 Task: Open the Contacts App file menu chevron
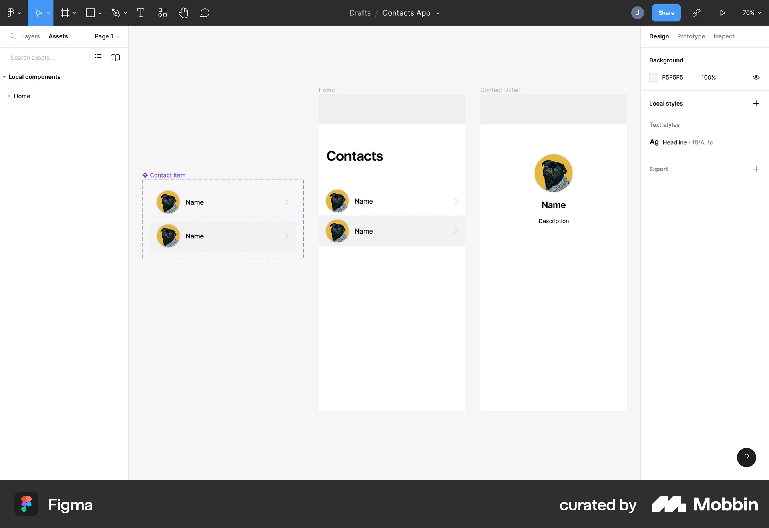pyautogui.click(x=438, y=13)
